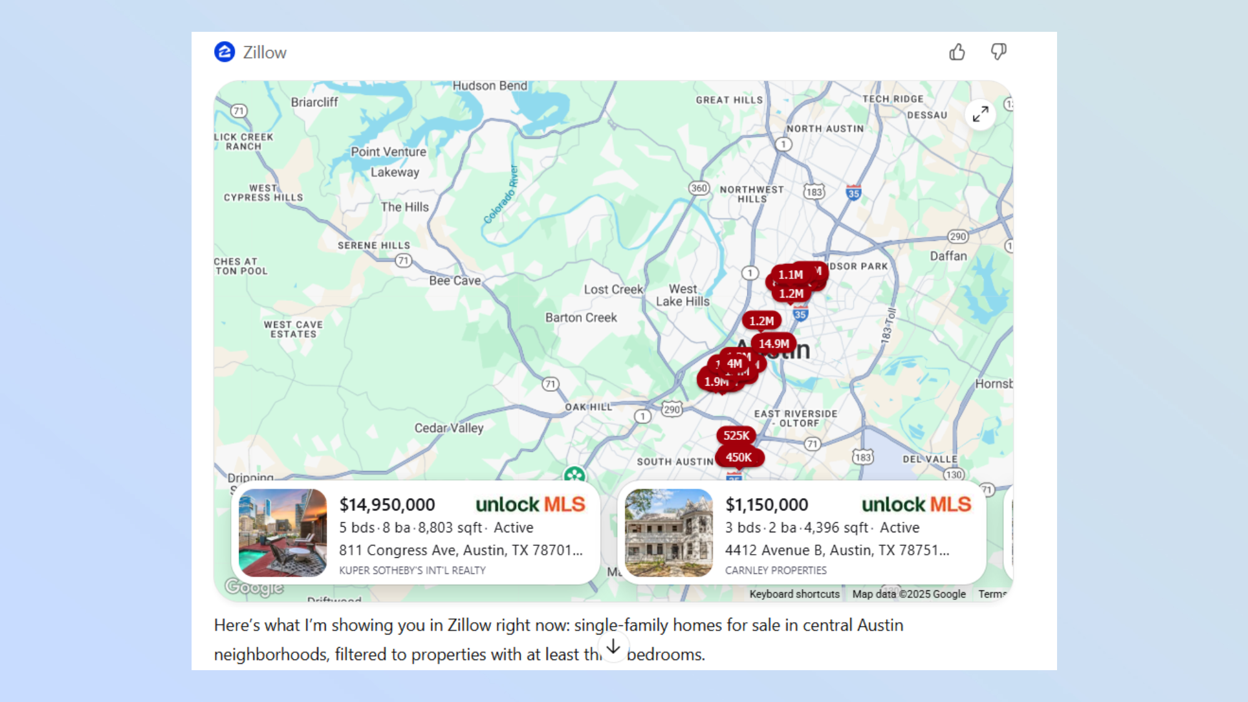Viewport: 1248px width, 702px height.
Task: Open the Keyboard shortcuts link
Action: point(794,594)
